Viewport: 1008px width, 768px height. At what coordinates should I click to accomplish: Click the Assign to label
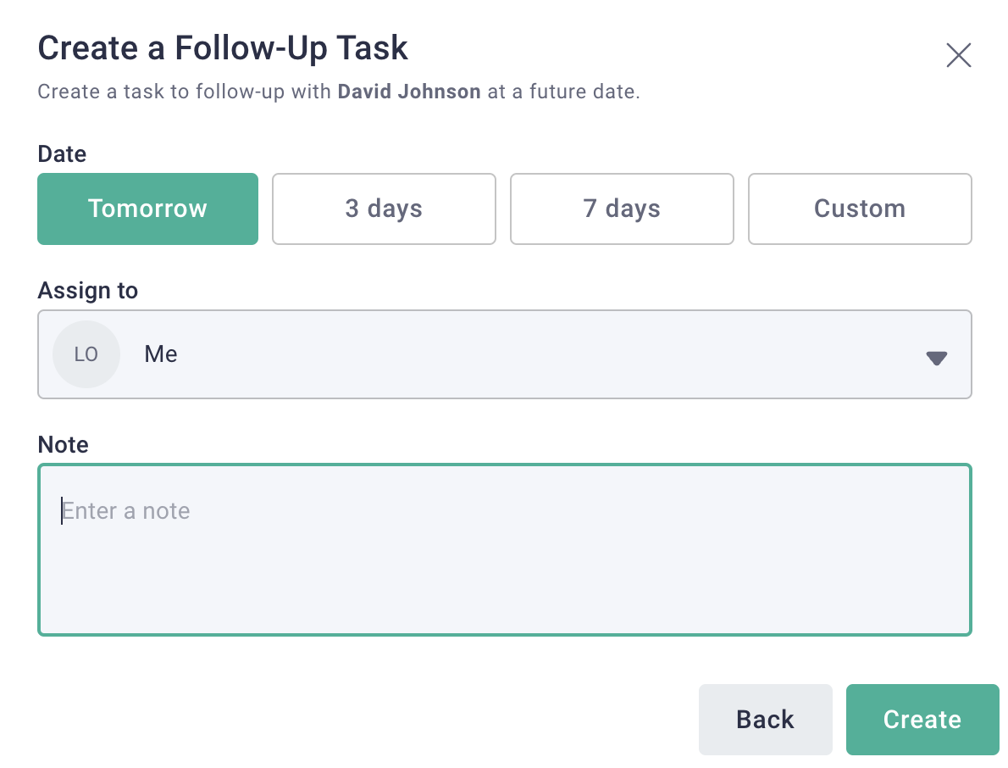click(87, 290)
